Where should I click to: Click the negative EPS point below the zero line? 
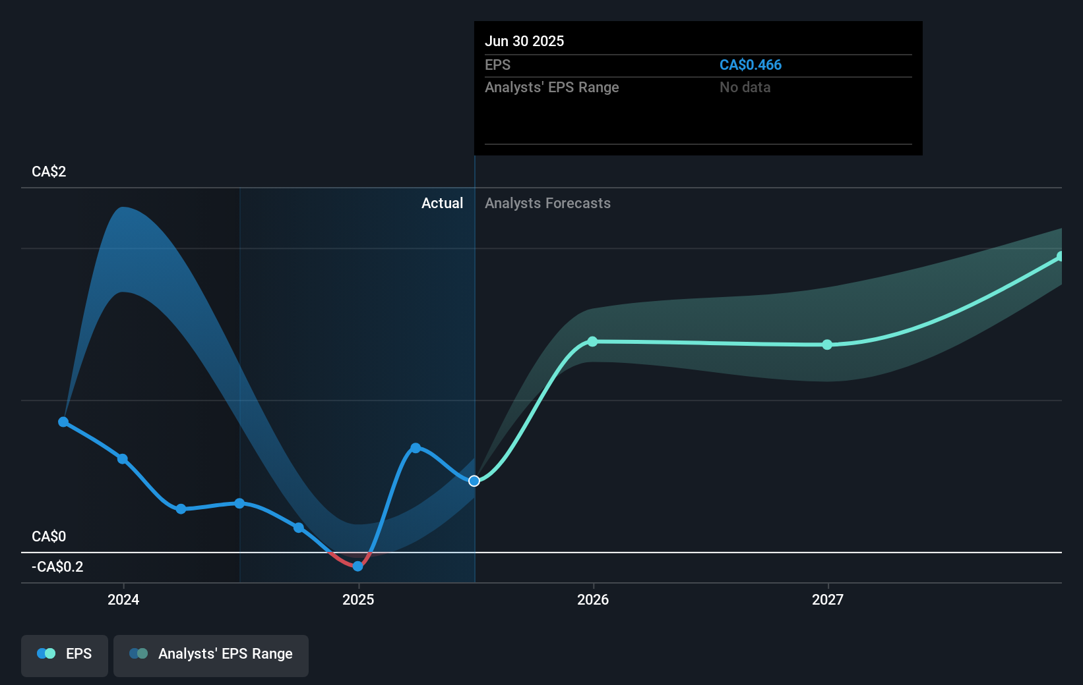(357, 566)
